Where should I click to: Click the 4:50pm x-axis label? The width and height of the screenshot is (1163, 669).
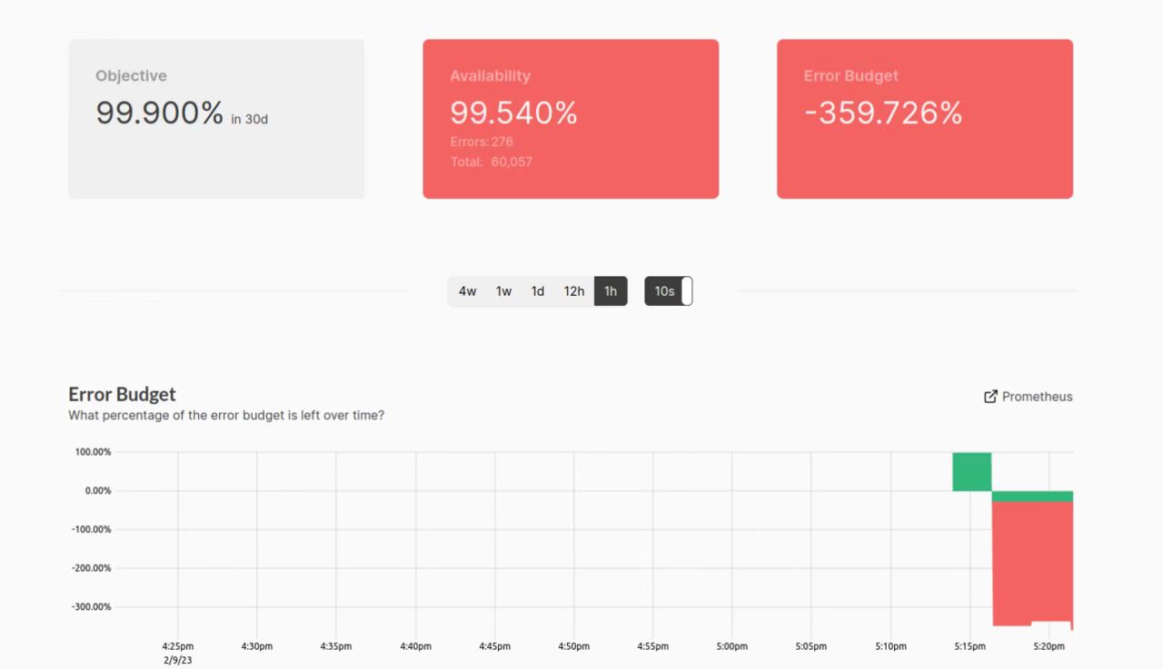[x=573, y=646]
